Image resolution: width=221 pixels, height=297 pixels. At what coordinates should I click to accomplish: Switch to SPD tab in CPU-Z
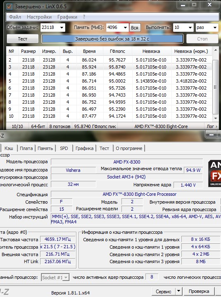coord(64,148)
